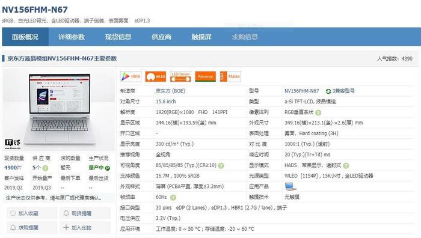Click the 3.3V (Typ.) voltage value
The height and width of the screenshot is (238, 421).
(168, 218)
